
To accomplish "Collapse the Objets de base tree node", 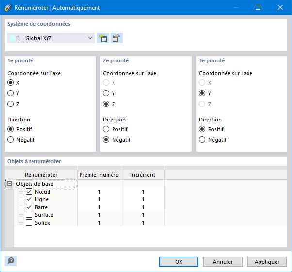I will tap(9, 184).
